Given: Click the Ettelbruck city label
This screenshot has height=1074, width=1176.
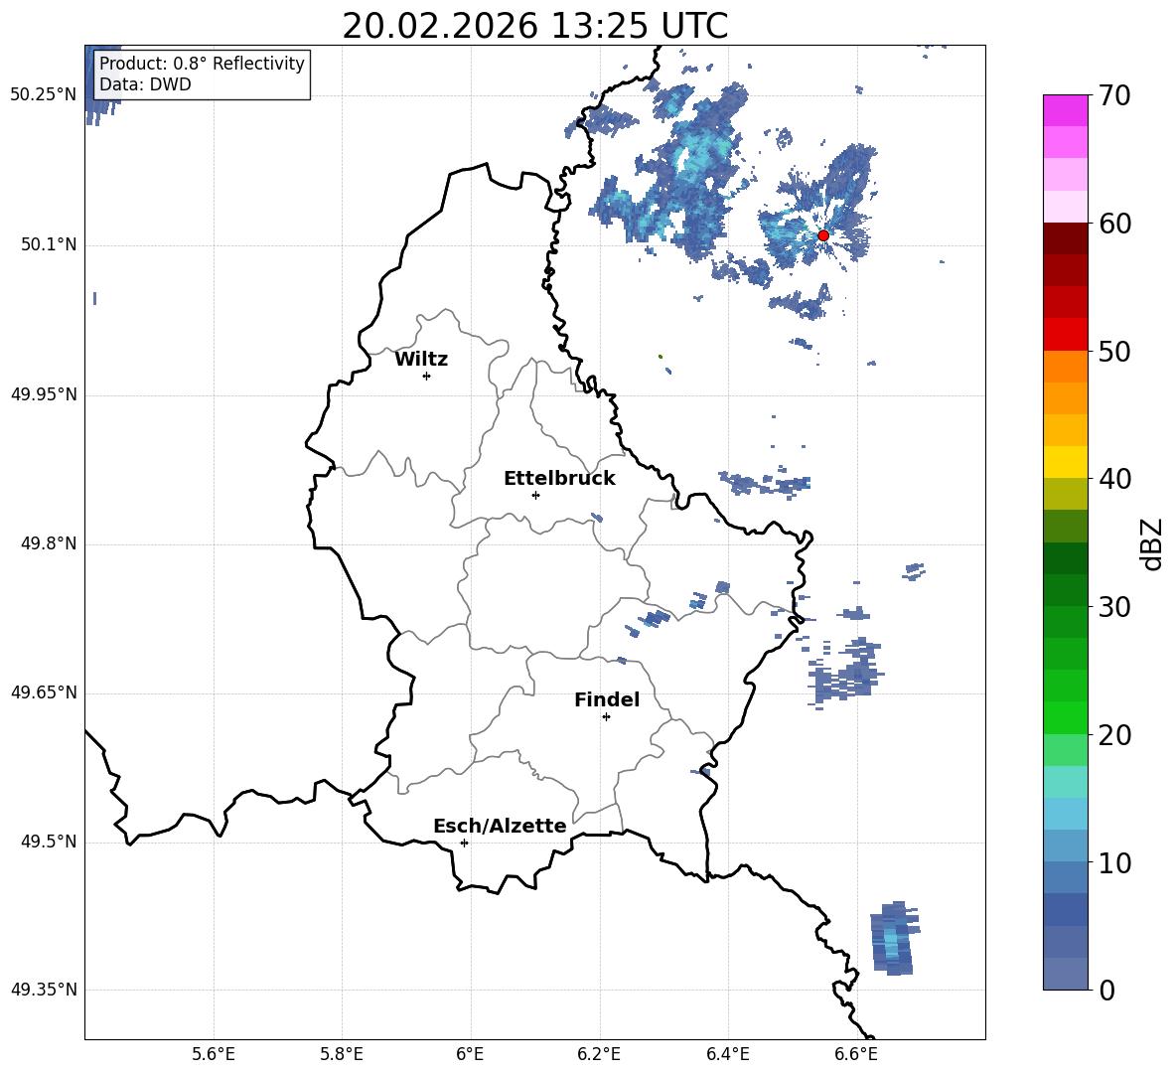Looking at the screenshot, I should 559,479.
